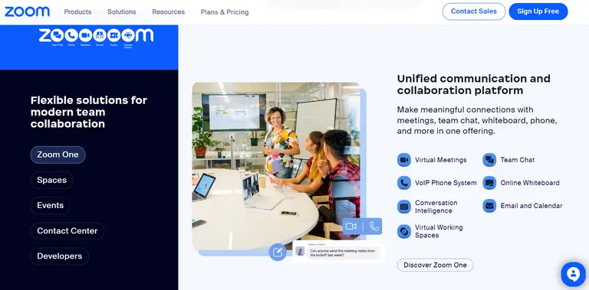Open the chat assistant bubble icon
The width and height of the screenshot is (589, 290).
[573, 274]
